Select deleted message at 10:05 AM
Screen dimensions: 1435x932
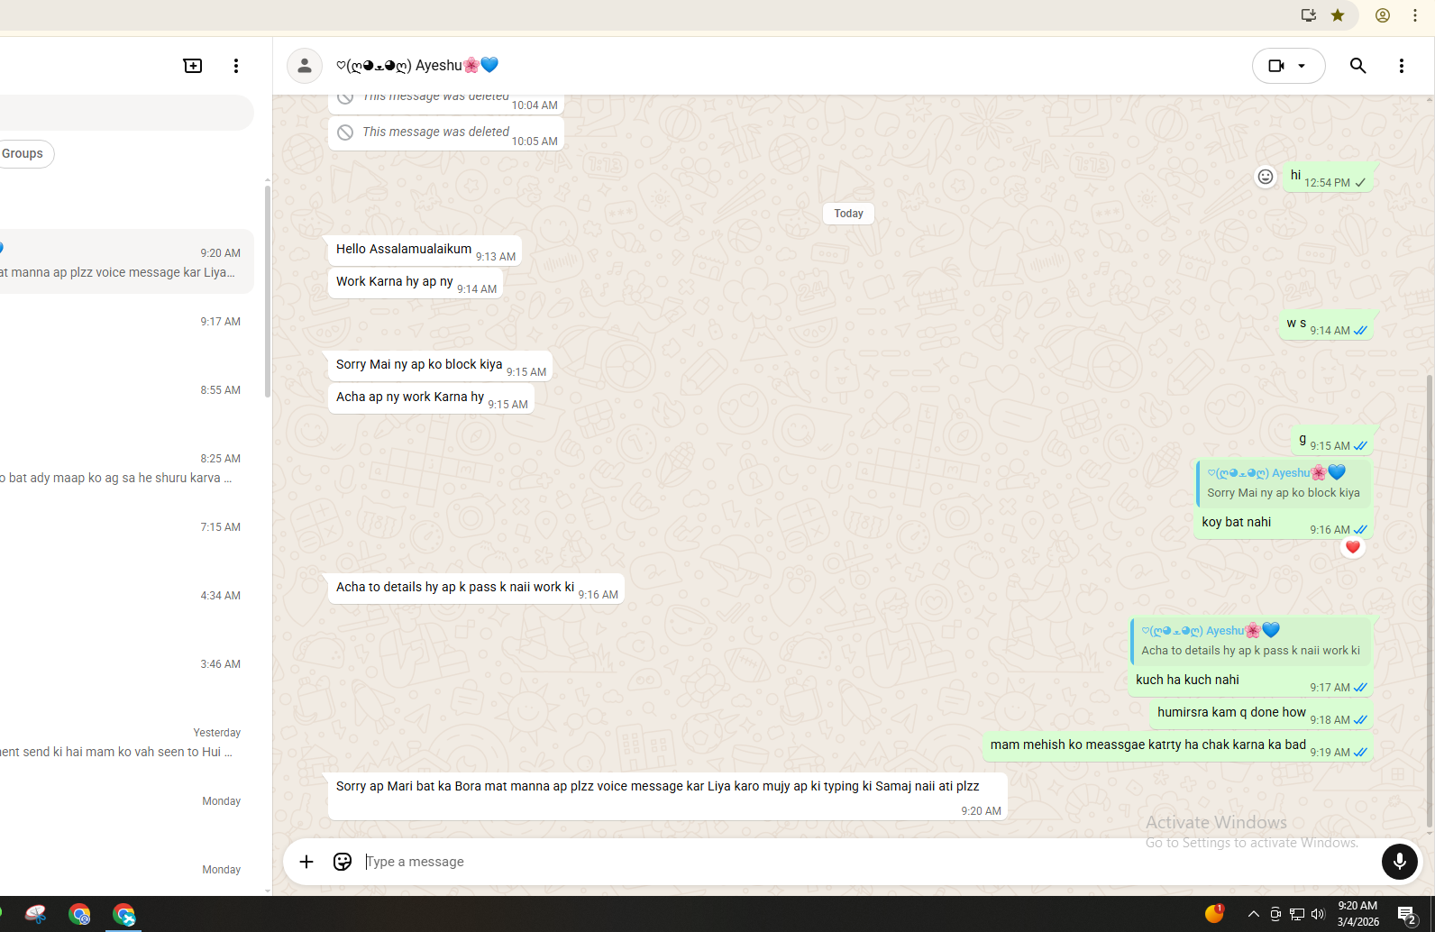(x=446, y=133)
